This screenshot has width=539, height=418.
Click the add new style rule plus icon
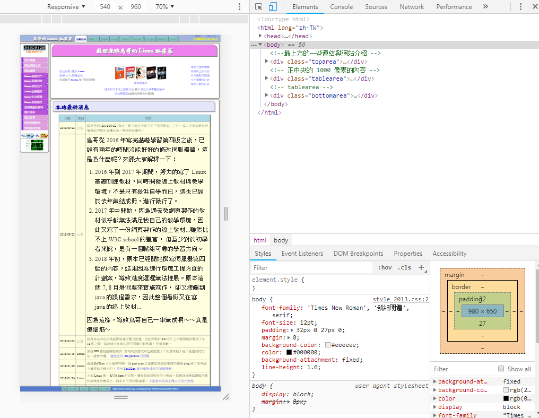pos(421,268)
